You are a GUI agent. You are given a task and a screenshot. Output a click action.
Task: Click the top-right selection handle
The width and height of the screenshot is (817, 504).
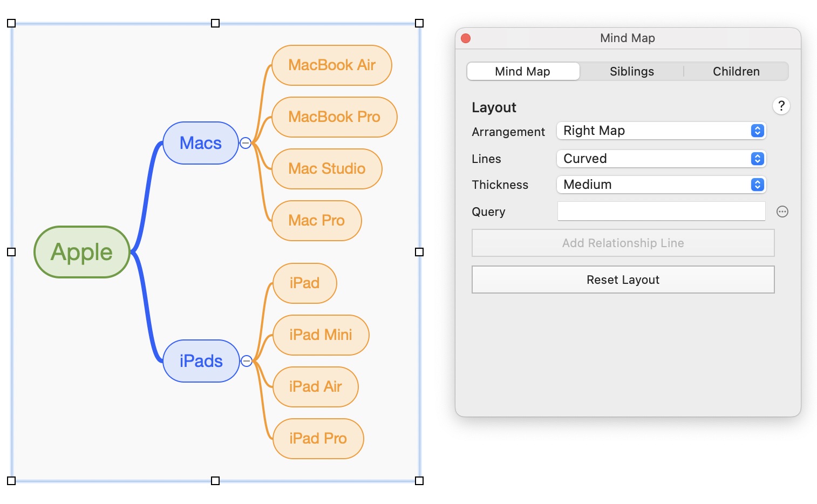point(419,23)
